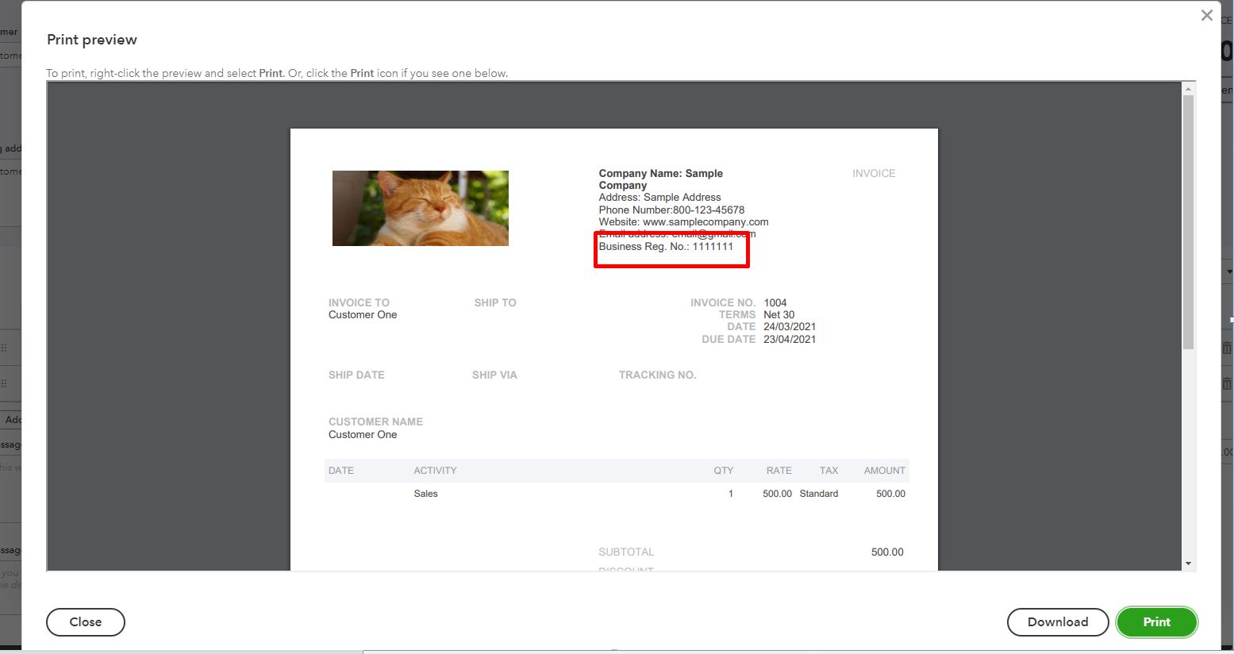Click the SHIP DATE label

pos(356,375)
